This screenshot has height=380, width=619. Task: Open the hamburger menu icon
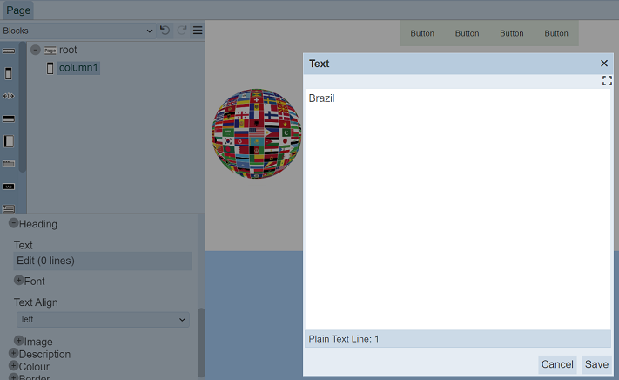coord(198,31)
